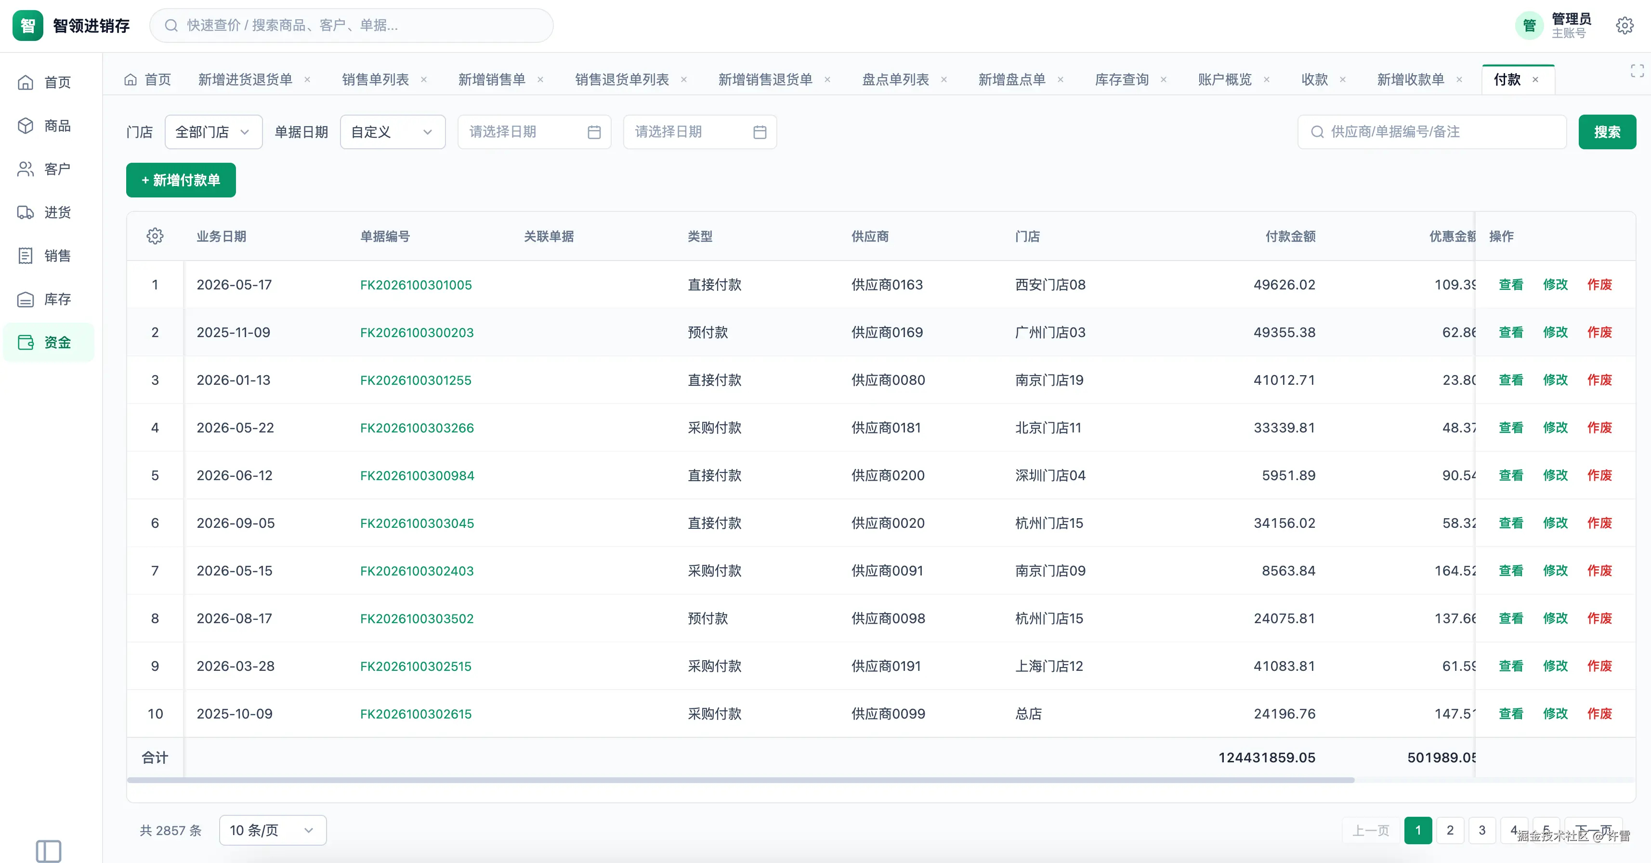Viewport: 1651px width, 863px height.
Task: Click 修改 for FK2026100300203
Action: [x=1555, y=332]
